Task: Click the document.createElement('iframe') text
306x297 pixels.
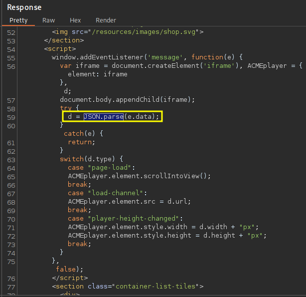Action: point(175,66)
